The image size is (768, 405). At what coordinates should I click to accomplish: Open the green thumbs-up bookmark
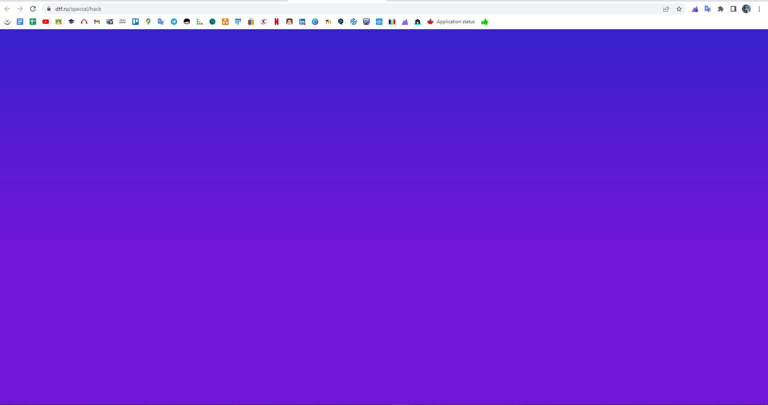tap(485, 22)
